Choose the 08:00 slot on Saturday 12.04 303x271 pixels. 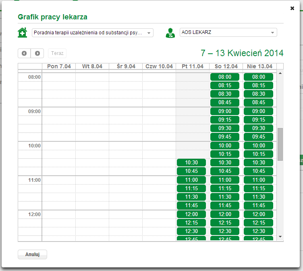(225, 77)
